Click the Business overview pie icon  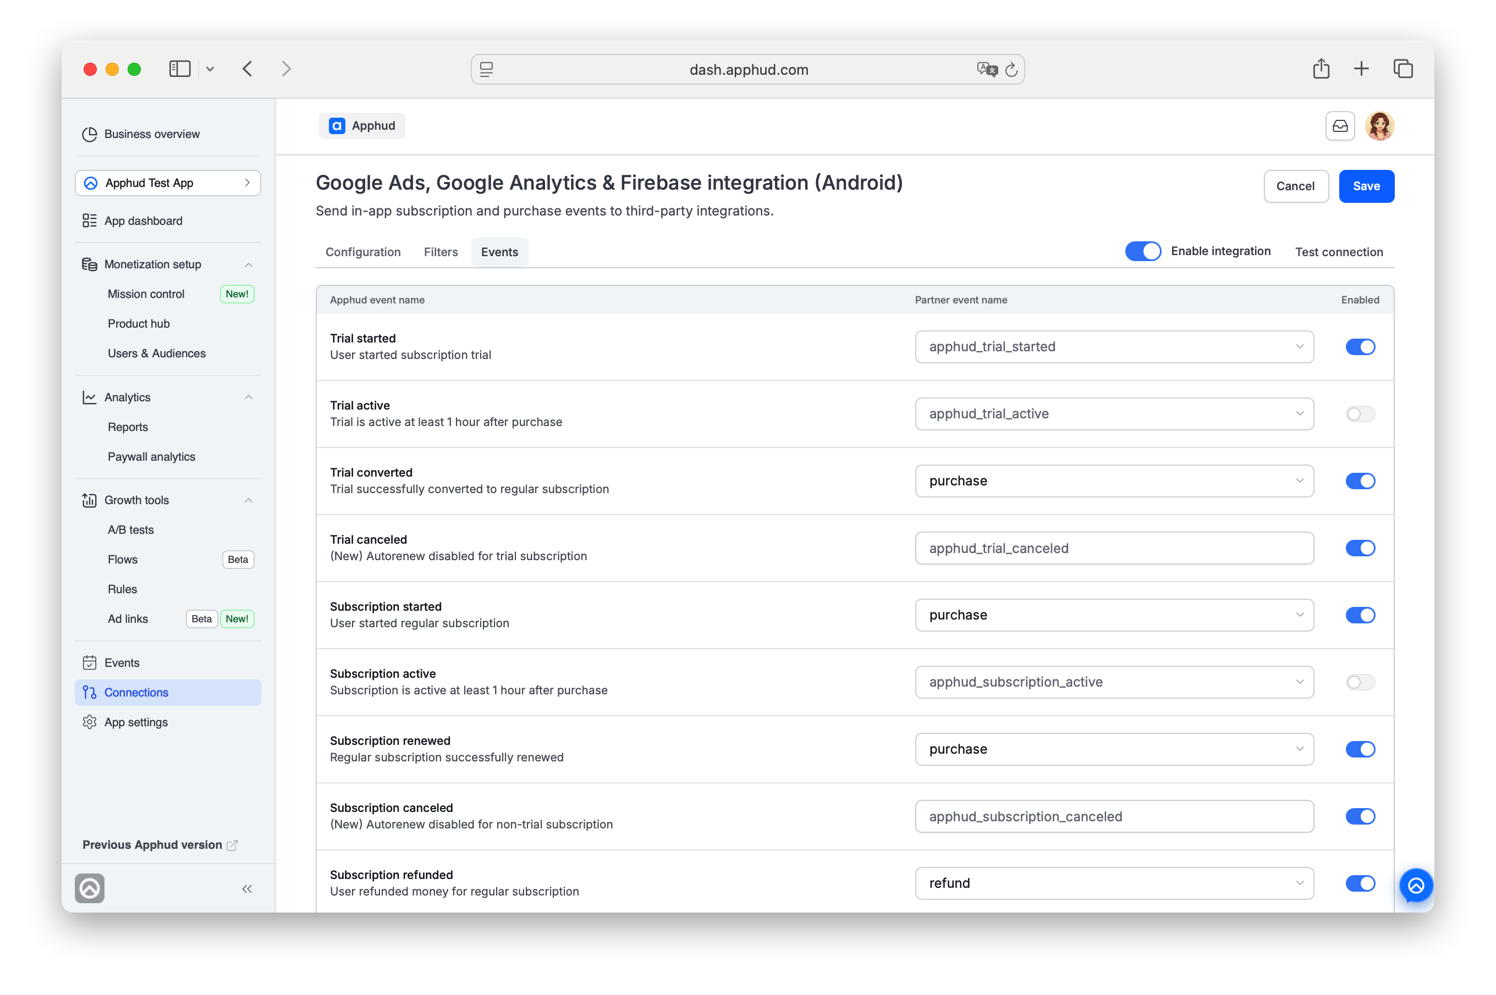(90, 134)
